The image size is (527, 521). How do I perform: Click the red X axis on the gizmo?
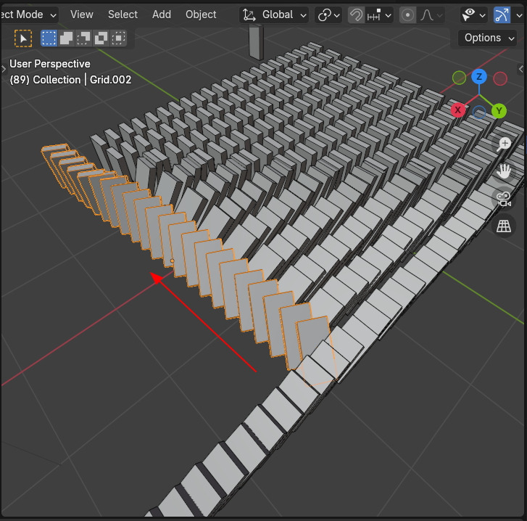[457, 110]
